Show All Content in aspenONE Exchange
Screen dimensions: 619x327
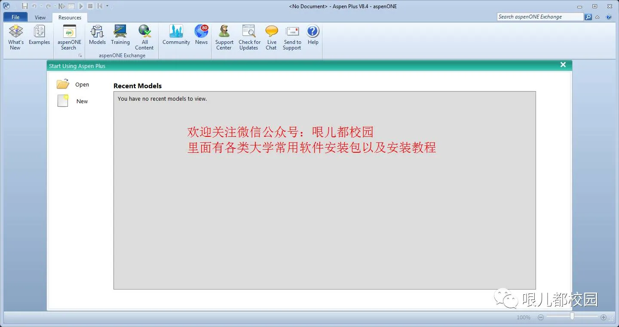(144, 37)
